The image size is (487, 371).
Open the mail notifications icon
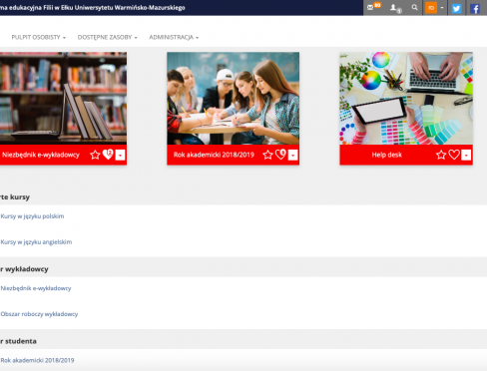[x=370, y=7]
